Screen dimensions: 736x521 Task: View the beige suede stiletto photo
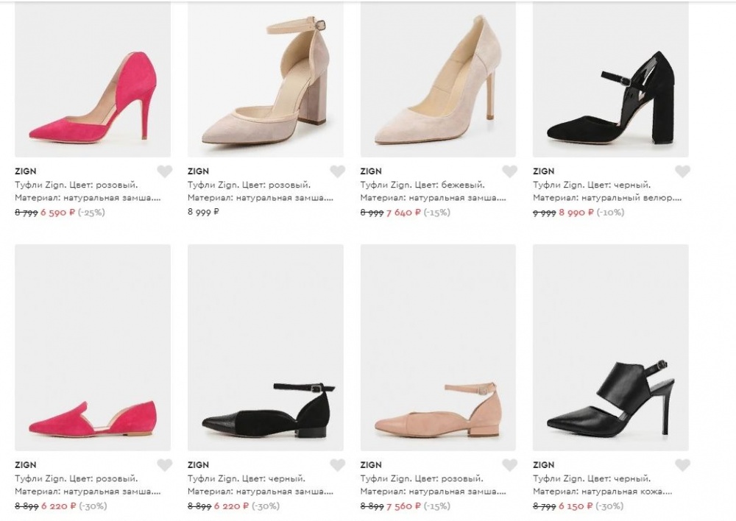438,79
